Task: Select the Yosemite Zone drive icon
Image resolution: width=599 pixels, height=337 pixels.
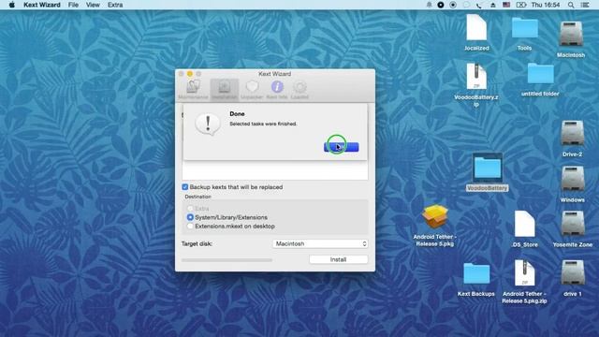Action: pos(572,224)
